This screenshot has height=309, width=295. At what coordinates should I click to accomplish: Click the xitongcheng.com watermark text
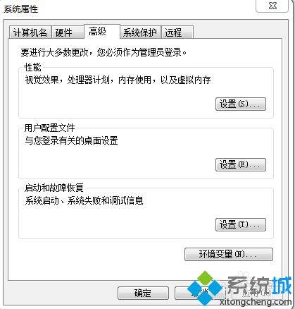256,301
